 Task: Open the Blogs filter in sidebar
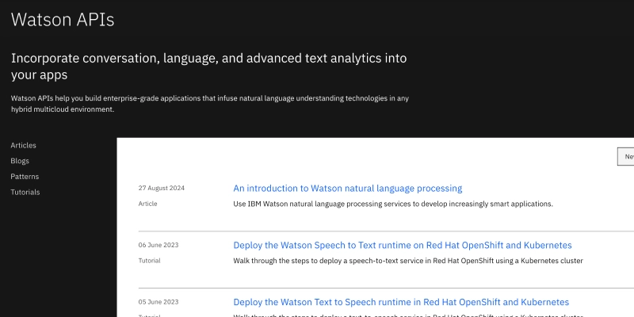pos(20,161)
